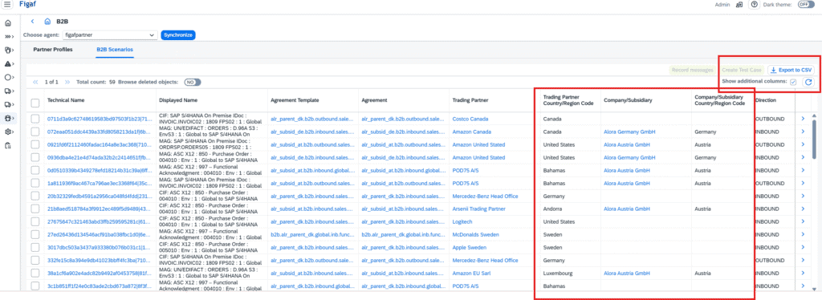This screenshot has width=822, height=300.
Task: Click the user switch icon beside Admin
Action: [739, 4]
